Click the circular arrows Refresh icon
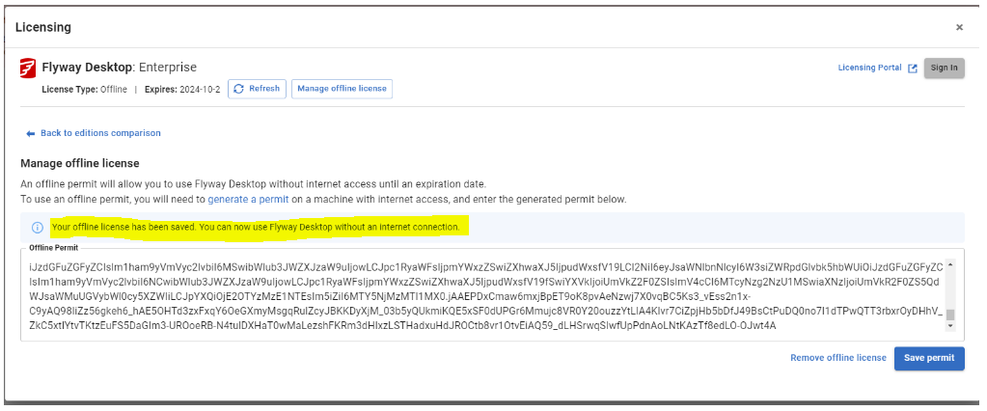 238,89
